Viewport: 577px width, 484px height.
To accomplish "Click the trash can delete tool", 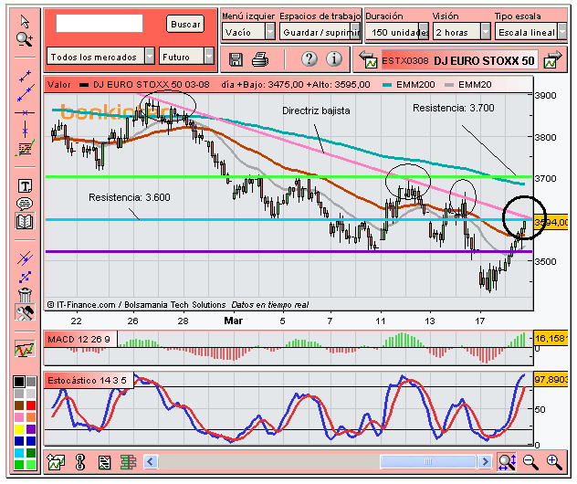I will click(x=25, y=294).
